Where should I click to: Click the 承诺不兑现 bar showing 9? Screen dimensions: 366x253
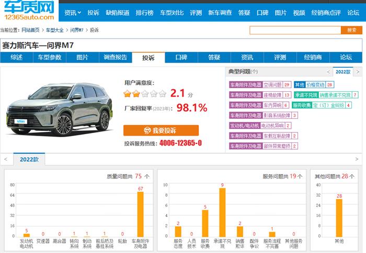222,212
